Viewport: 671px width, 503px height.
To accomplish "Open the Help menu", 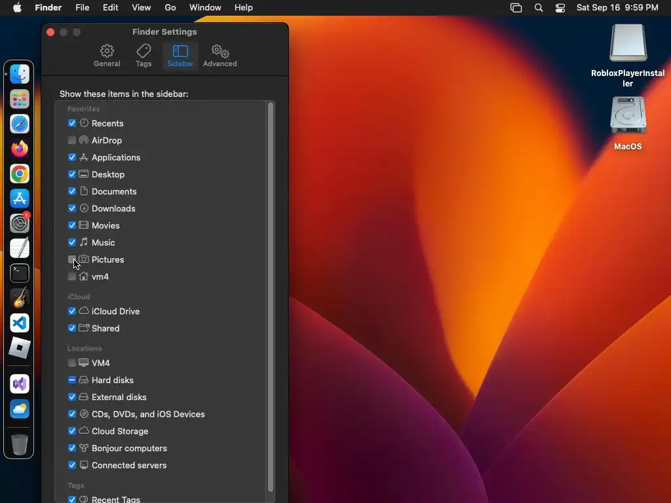I will [244, 8].
